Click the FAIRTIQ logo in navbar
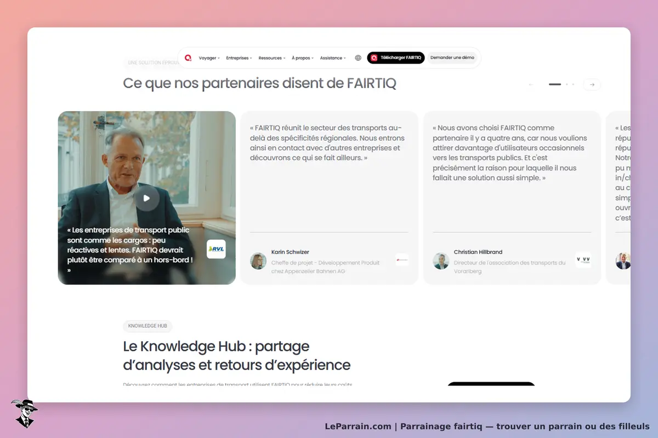The height and width of the screenshot is (438, 658). 188,57
